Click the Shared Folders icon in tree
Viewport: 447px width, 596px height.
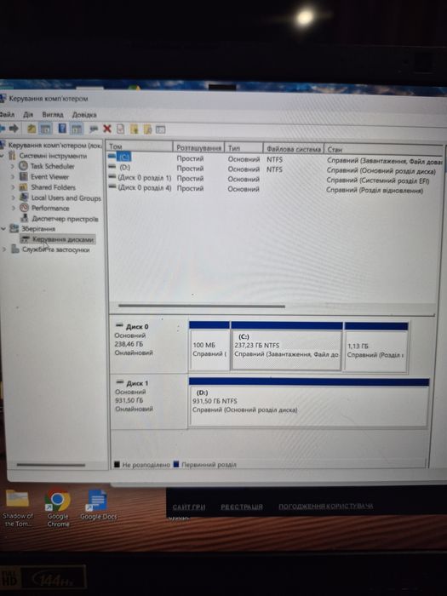coord(24,187)
